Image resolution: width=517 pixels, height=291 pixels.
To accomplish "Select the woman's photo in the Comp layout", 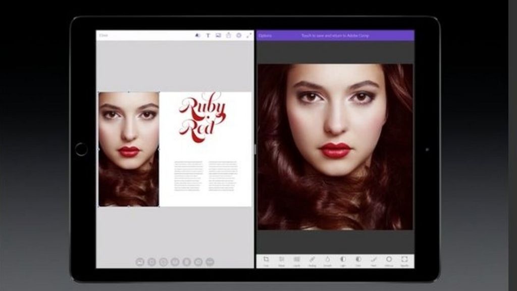I will (129, 149).
